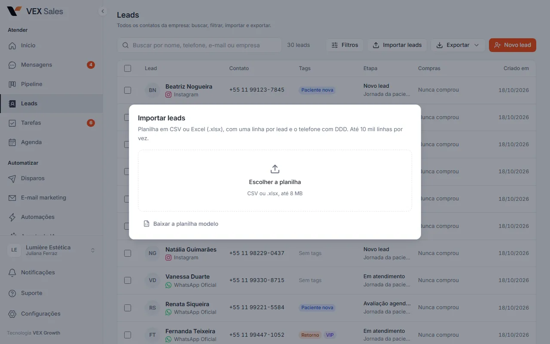Click the Instagram icon under Beatriz Nogueira
This screenshot has height=344, width=550.
point(168,95)
